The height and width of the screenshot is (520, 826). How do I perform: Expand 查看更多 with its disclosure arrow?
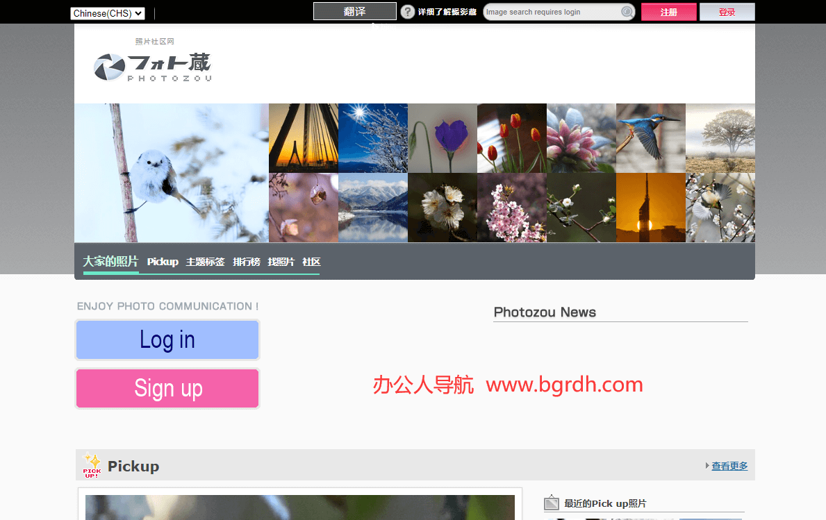point(729,465)
